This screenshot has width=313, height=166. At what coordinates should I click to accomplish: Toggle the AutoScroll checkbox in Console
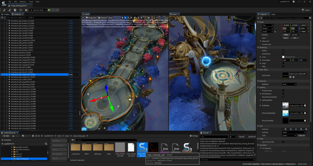pos(247,137)
